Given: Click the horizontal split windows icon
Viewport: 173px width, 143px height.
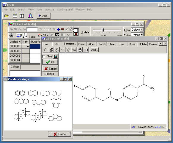Looking at the screenshot, I should (x=15, y=16).
